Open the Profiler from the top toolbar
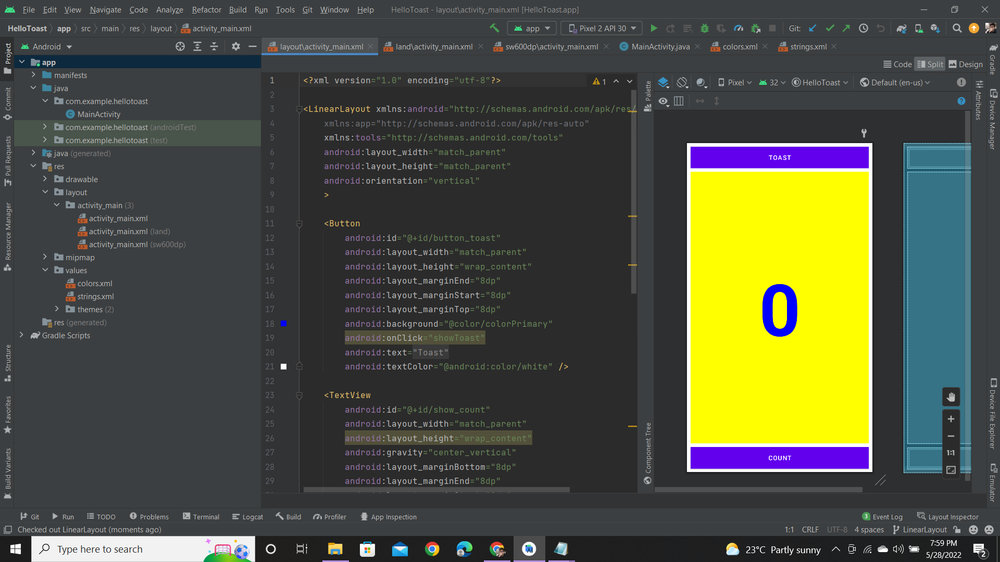The height and width of the screenshot is (562, 1000). pos(739,28)
